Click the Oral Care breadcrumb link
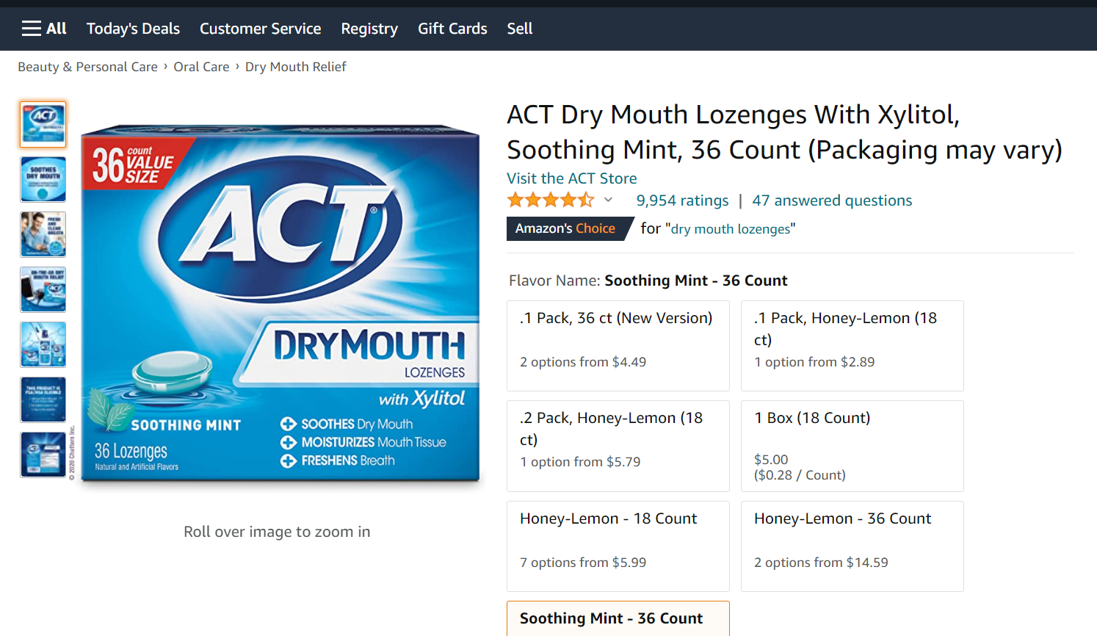The image size is (1097, 636). pyautogui.click(x=201, y=67)
